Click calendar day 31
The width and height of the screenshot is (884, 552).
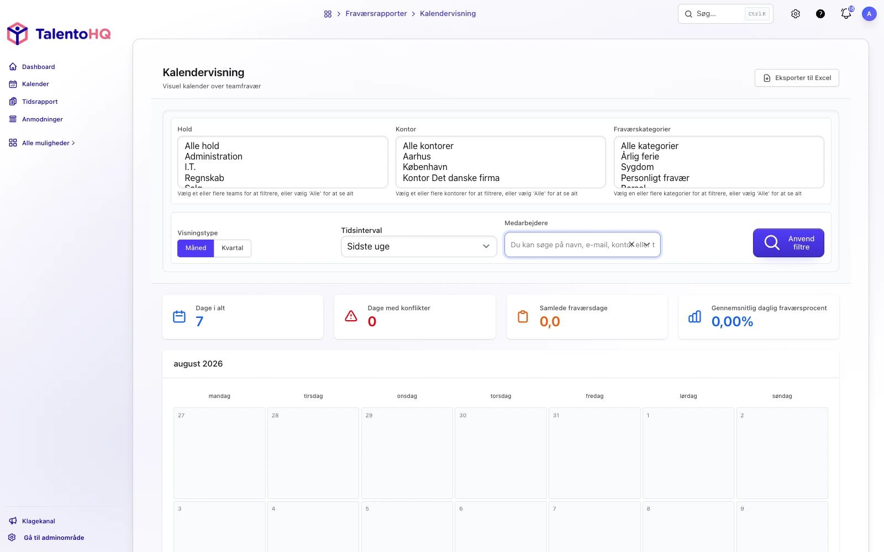pyautogui.click(x=594, y=453)
